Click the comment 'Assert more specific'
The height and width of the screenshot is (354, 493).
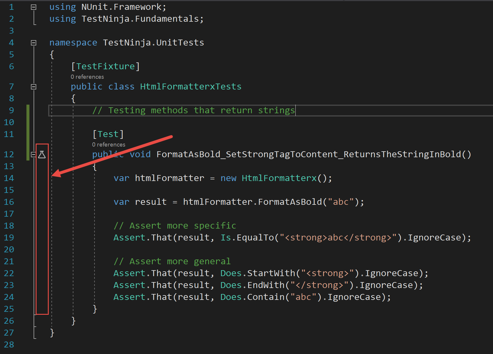point(175,226)
